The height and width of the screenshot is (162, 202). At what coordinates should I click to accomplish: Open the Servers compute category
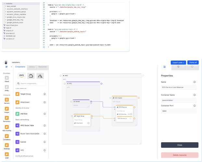point(7,100)
